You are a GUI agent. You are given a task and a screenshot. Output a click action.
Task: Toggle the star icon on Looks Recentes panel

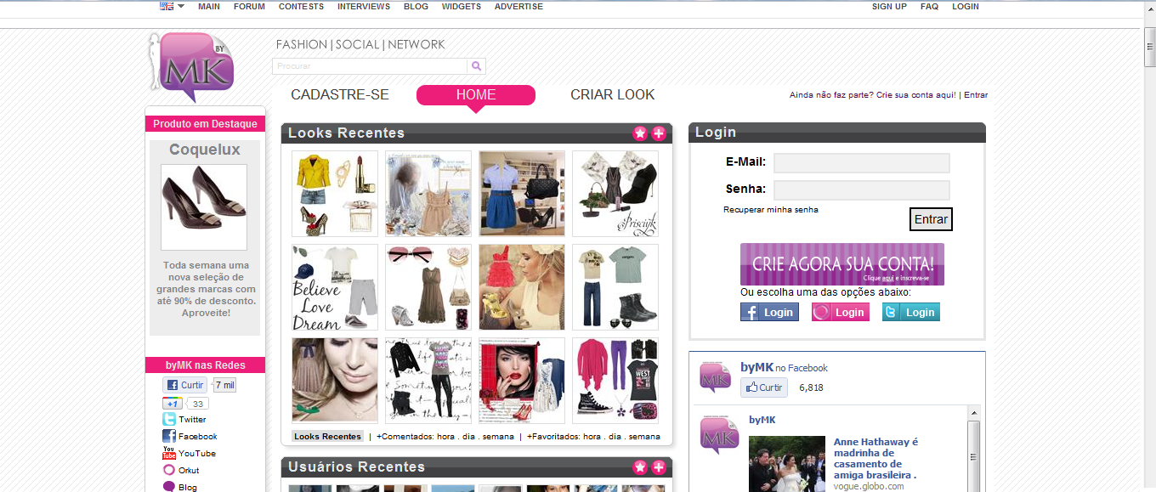coord(640,133)
